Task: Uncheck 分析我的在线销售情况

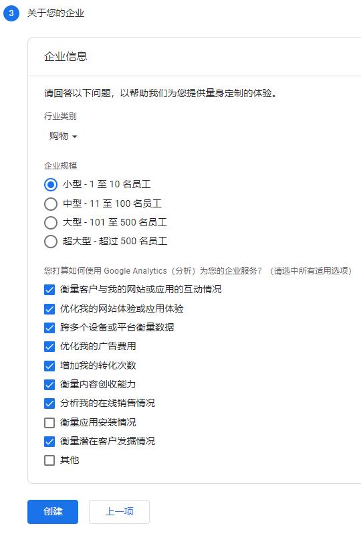Action: pyautogui.click(x=49, y=404)
